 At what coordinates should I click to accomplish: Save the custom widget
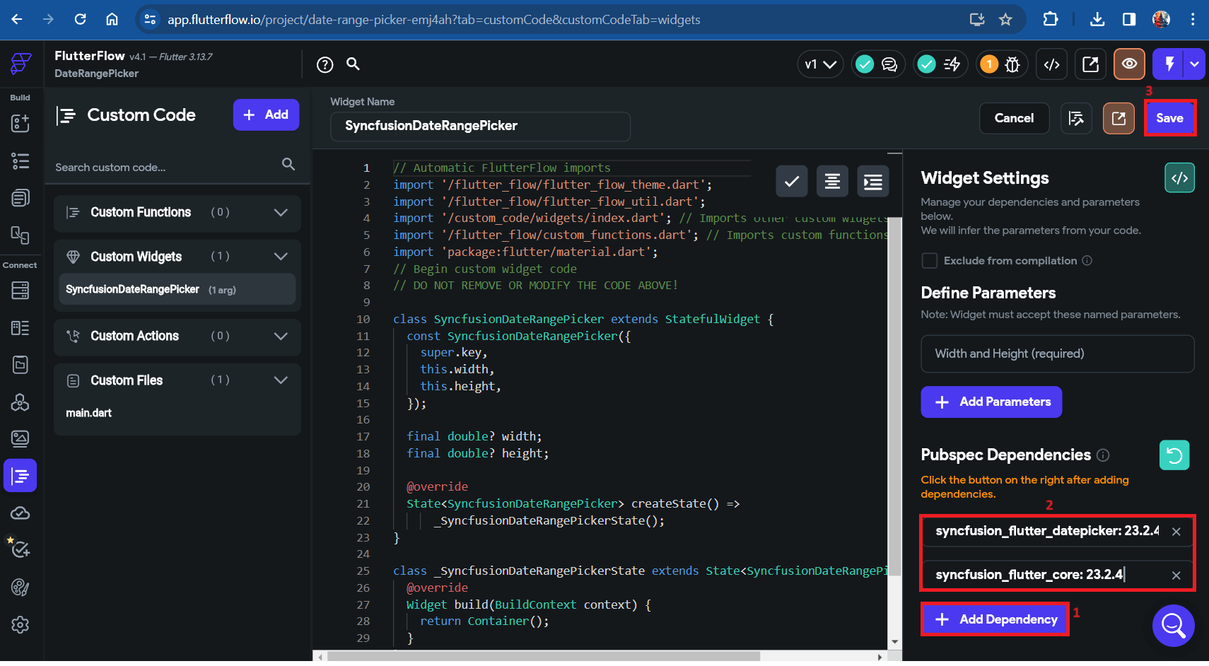(x=1169, y=118)
